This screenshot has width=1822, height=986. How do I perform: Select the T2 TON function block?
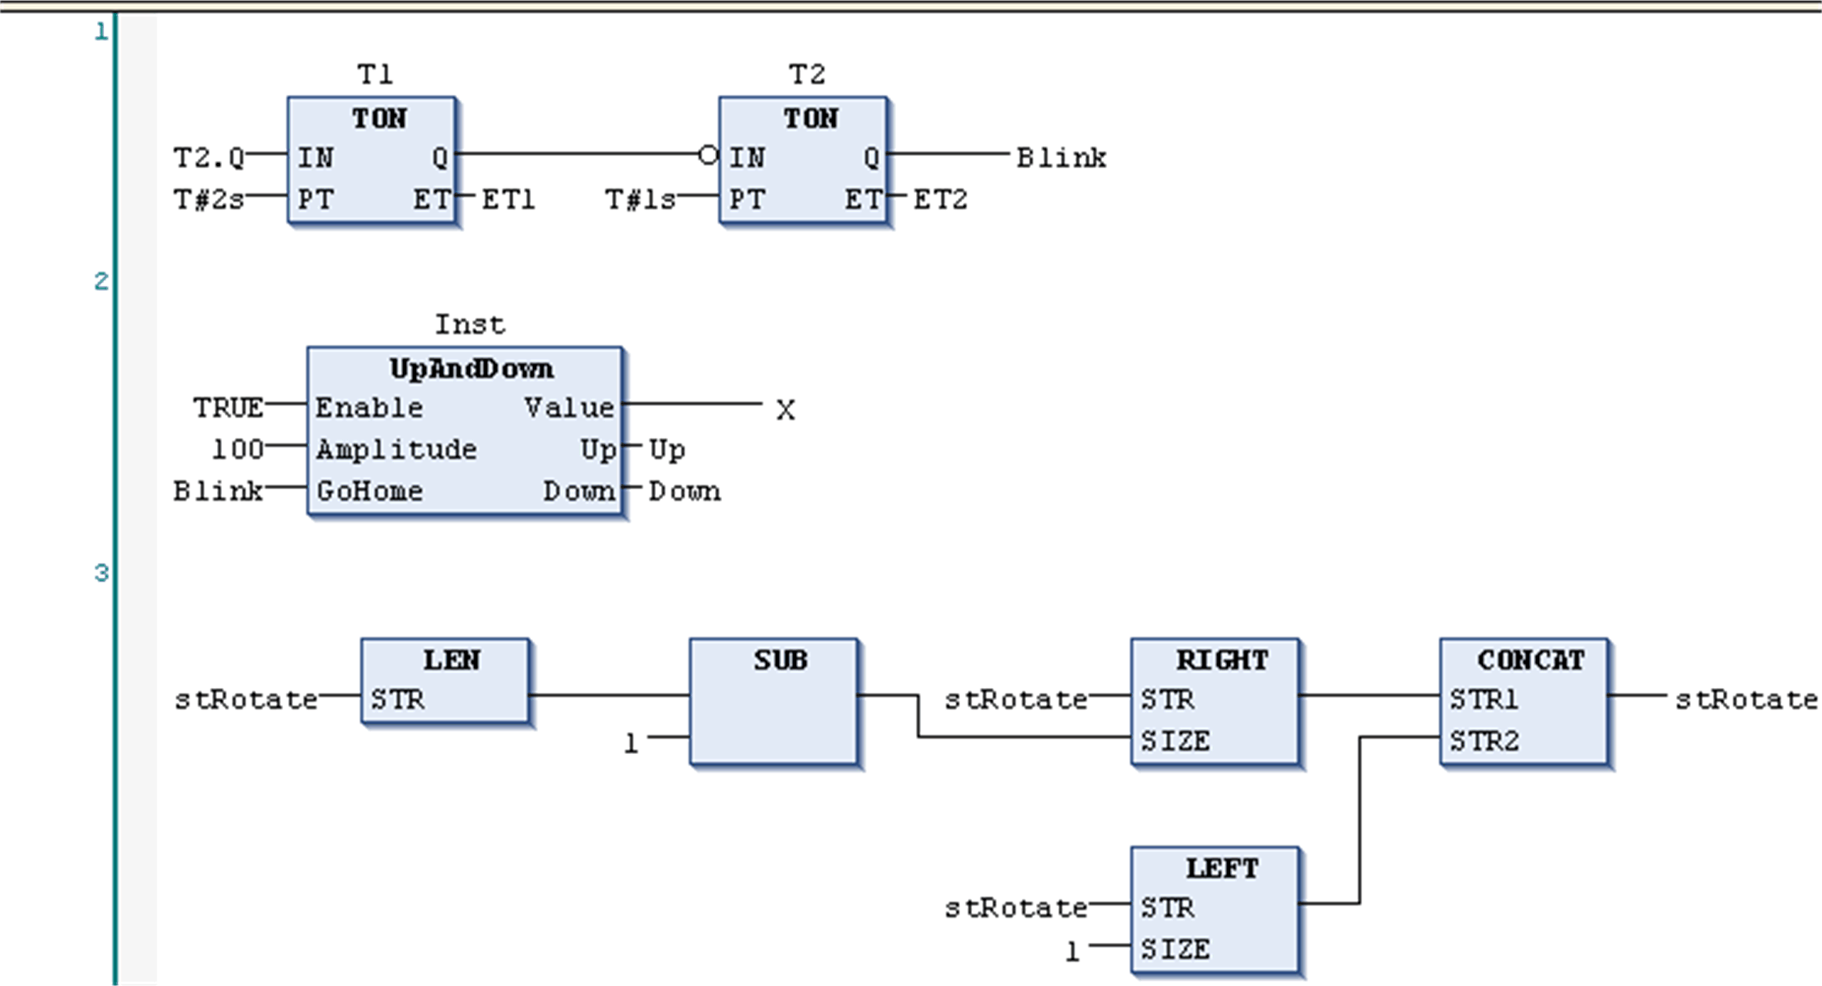[801, 158]
